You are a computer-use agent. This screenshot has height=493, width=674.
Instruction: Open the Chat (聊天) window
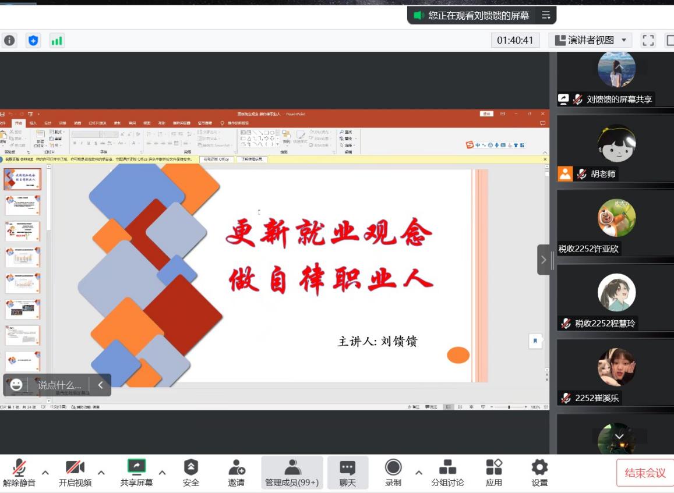click(348, 473)
